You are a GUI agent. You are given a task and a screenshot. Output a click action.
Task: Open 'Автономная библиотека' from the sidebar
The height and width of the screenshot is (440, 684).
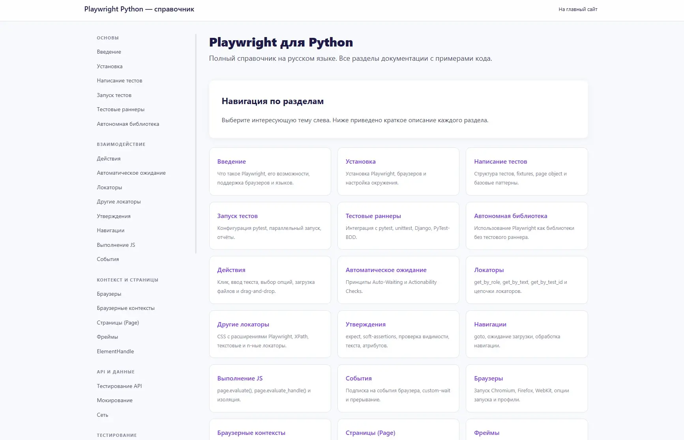pyautogui.click(x=128, y=124)
